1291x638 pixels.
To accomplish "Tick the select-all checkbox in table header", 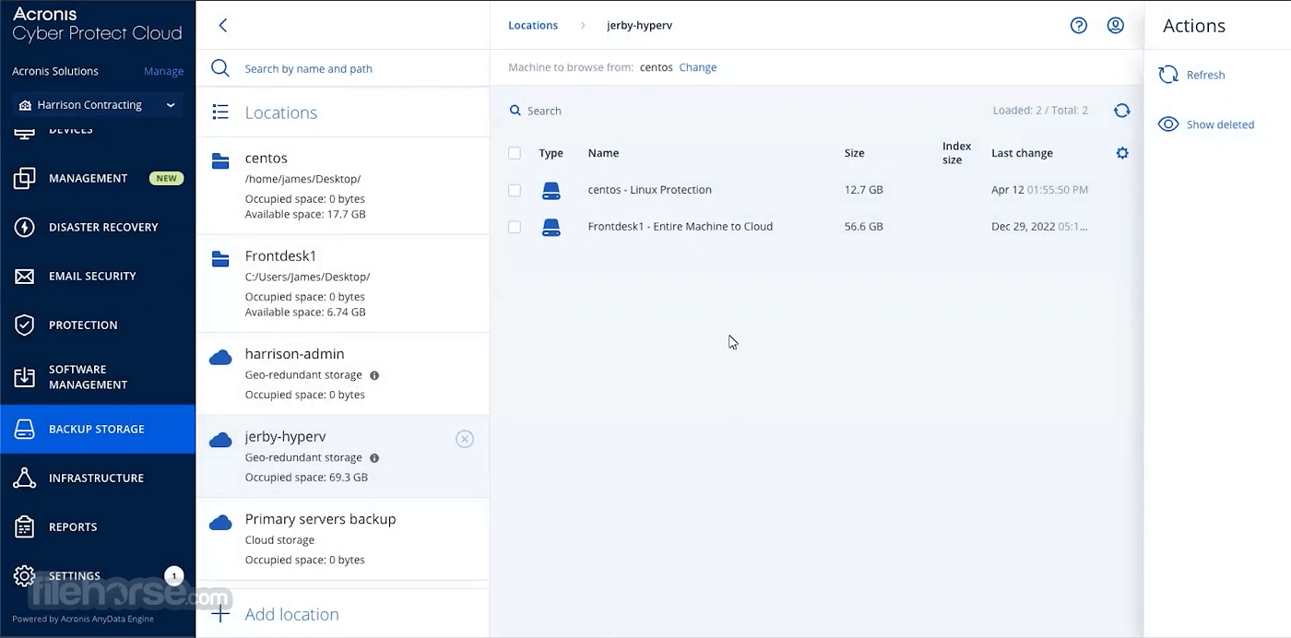I will 515,153.
